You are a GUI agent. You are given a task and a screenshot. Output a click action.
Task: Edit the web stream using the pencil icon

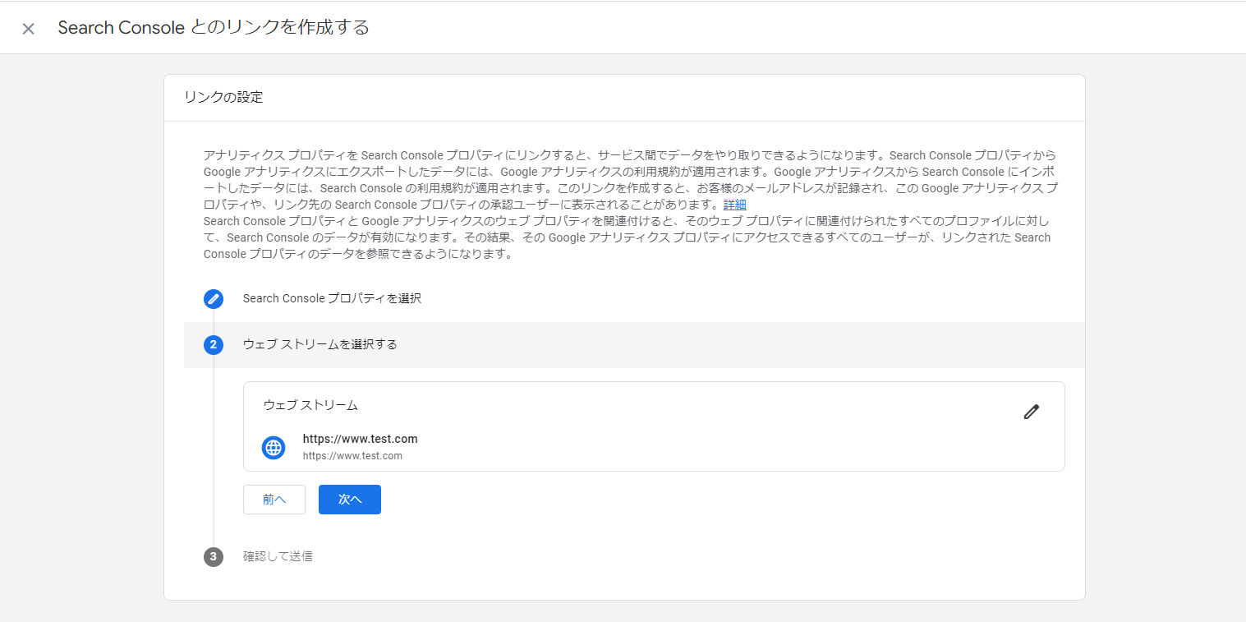pos(1032,412)
